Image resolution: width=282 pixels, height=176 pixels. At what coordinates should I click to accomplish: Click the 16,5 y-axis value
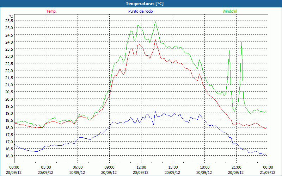(9, 149)
